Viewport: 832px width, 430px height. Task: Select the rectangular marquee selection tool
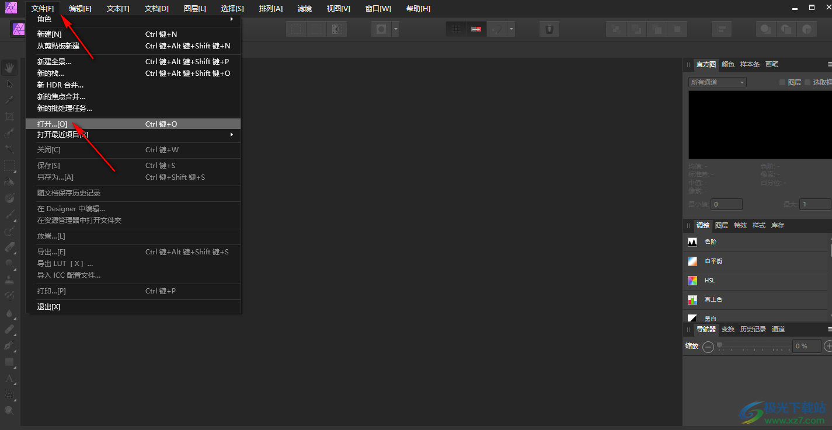point(10,166)
